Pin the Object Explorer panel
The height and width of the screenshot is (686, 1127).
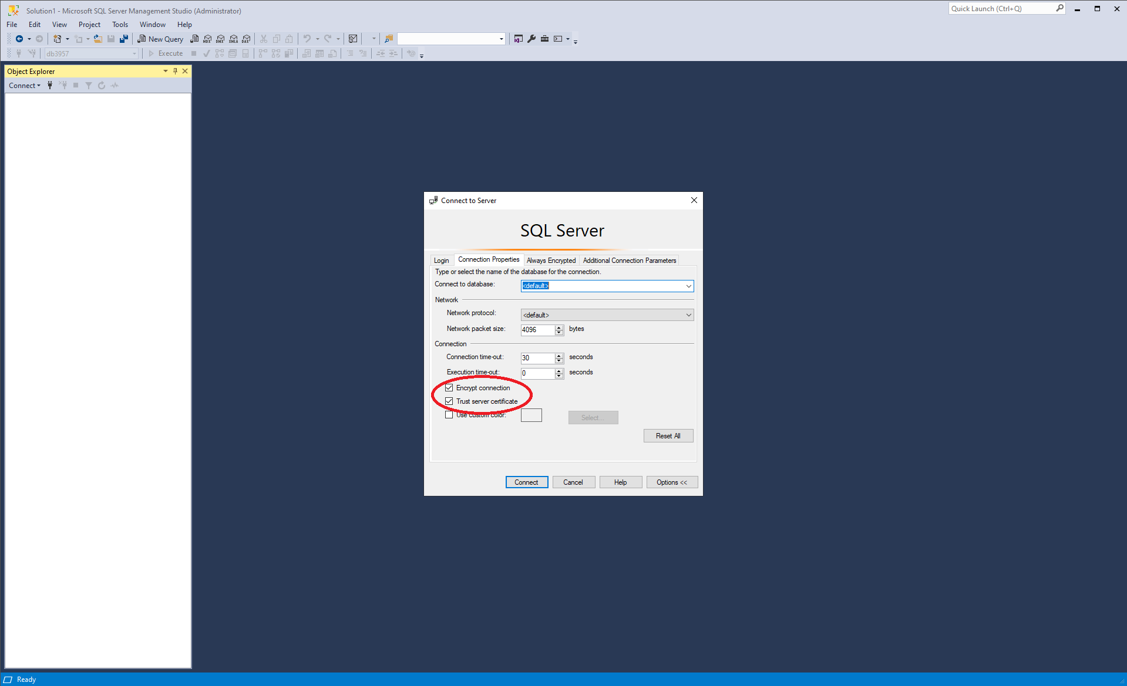(175, 71)
